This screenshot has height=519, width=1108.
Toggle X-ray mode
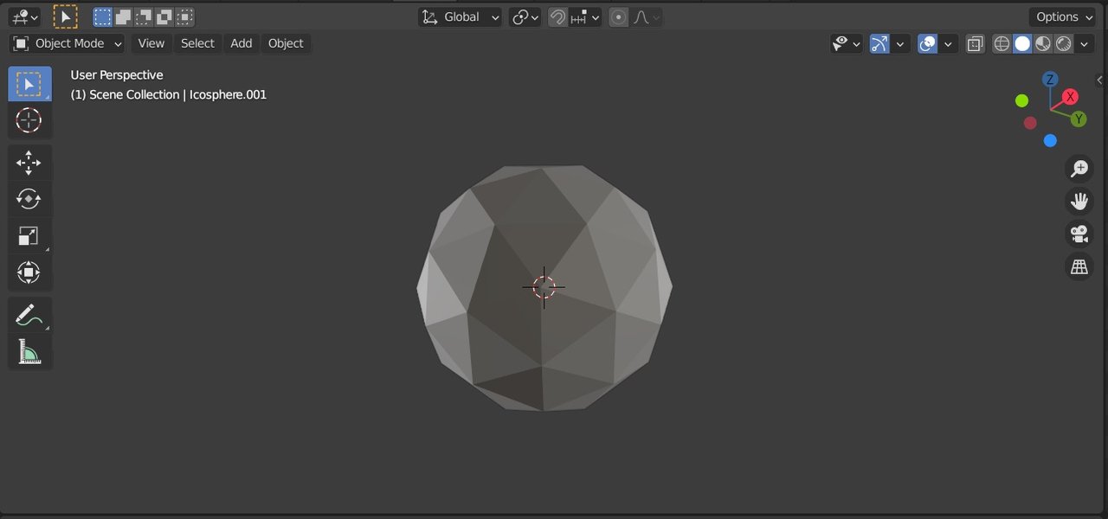tap(976, 43)
